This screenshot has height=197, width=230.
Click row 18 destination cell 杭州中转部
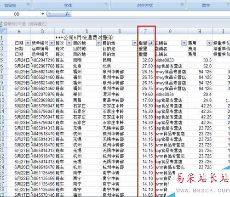120,134
